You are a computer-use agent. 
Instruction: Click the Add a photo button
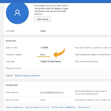click(x=42, y=19)
